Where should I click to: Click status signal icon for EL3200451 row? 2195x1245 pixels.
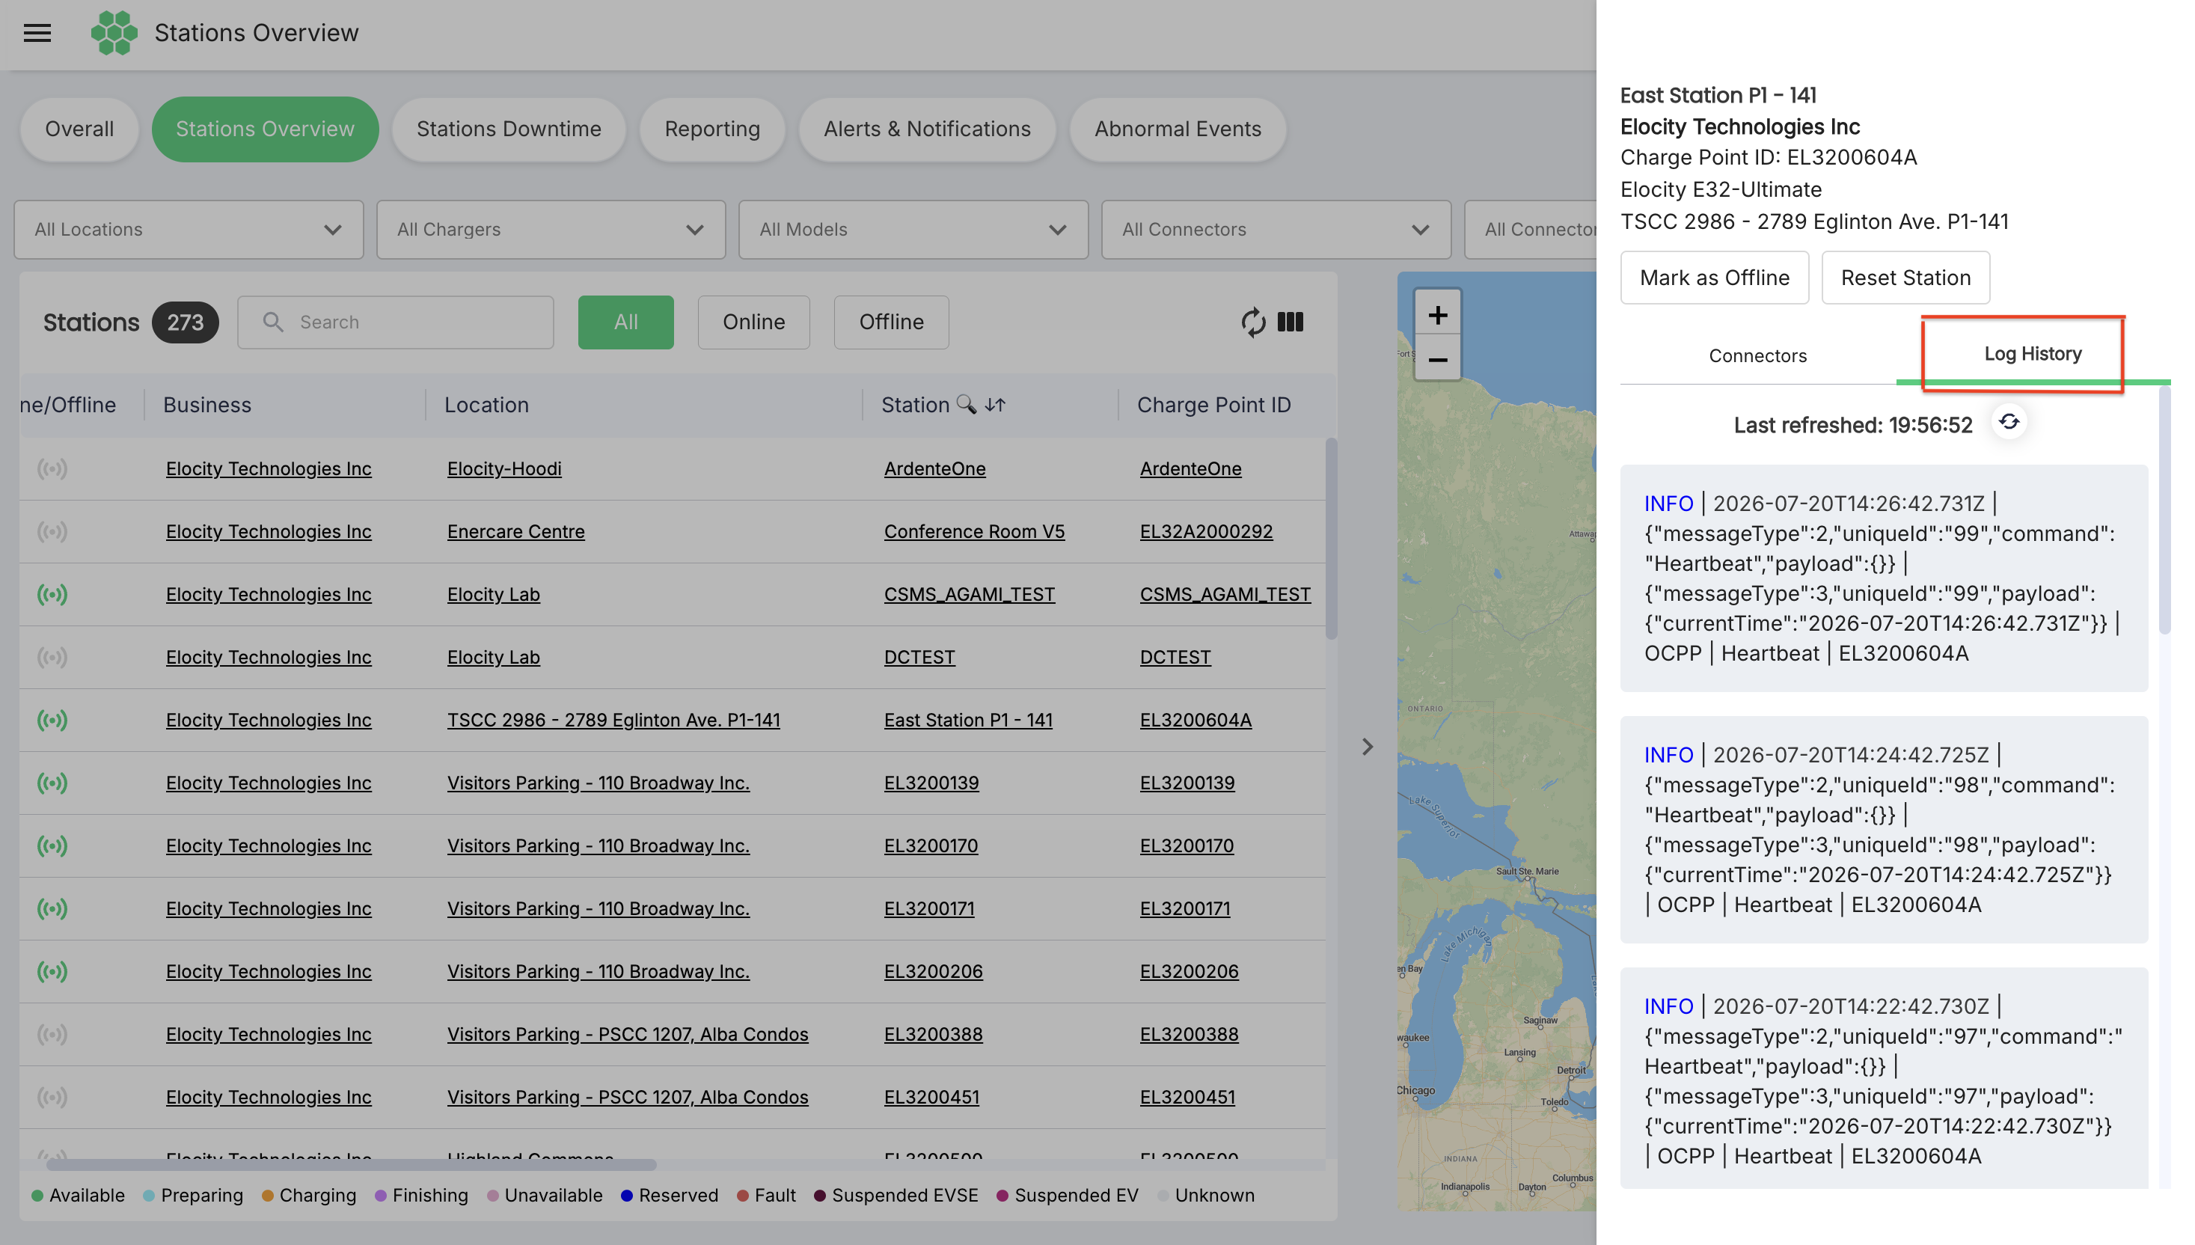(52, 1097)
